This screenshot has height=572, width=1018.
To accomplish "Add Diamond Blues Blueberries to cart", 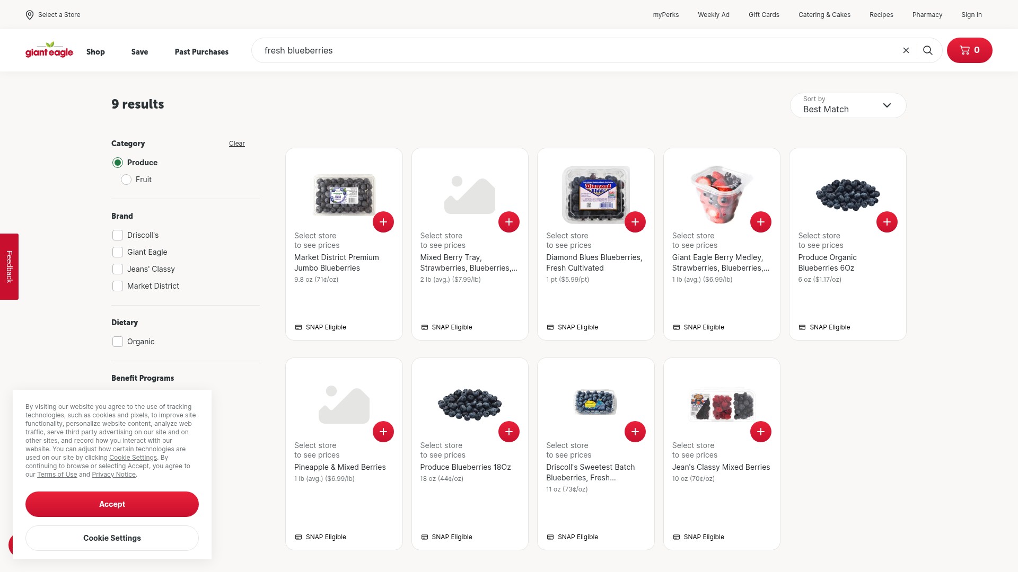I will 635,222.
